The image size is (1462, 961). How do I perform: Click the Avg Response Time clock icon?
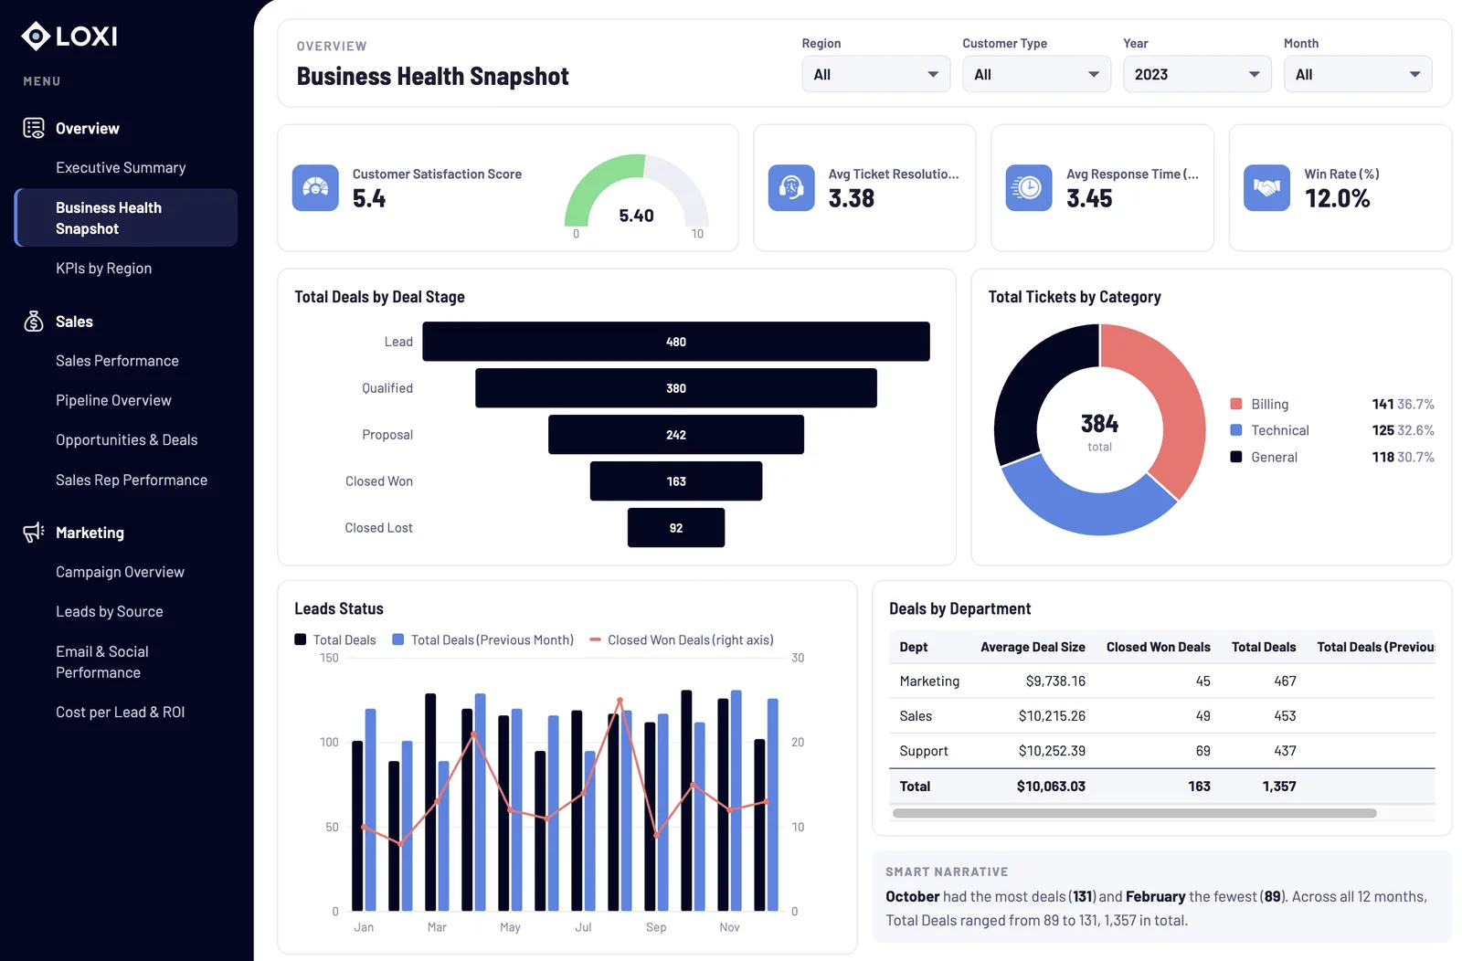(1029, 188)
